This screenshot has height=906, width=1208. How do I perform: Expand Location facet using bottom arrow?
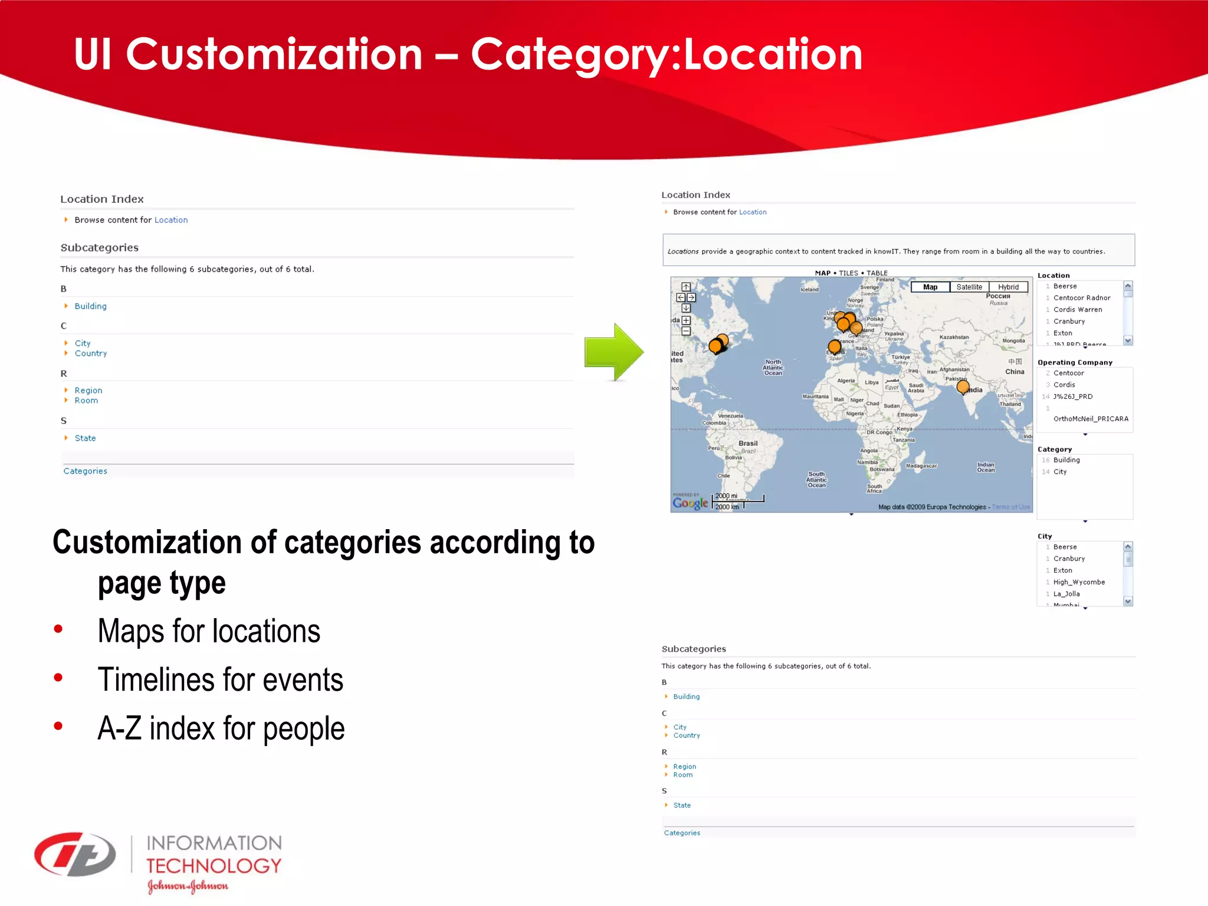pos(1085,348)
